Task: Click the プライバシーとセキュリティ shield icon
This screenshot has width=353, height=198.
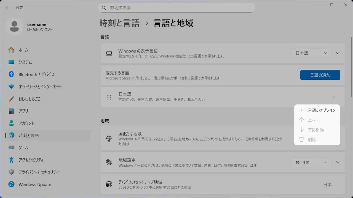Action: [11, 172]
